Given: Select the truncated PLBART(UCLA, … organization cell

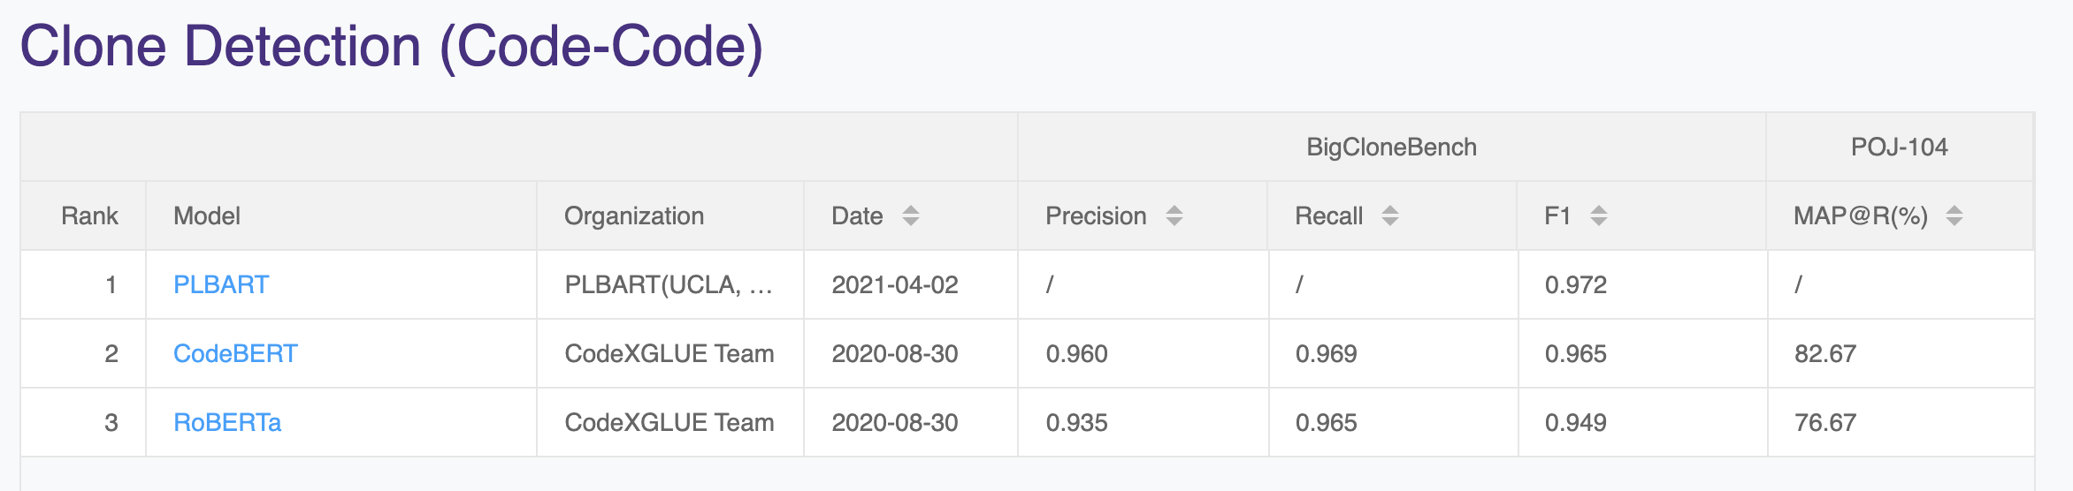Looking at the screenshot, I should tap(669, 284).
